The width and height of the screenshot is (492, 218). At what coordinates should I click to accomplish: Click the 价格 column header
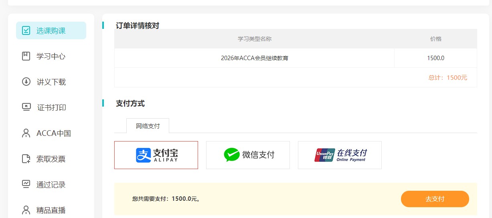coord(435,39)
